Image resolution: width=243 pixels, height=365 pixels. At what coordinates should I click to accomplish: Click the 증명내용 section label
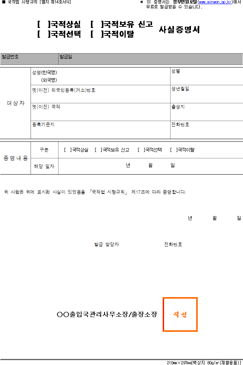(x=15, y=158)
